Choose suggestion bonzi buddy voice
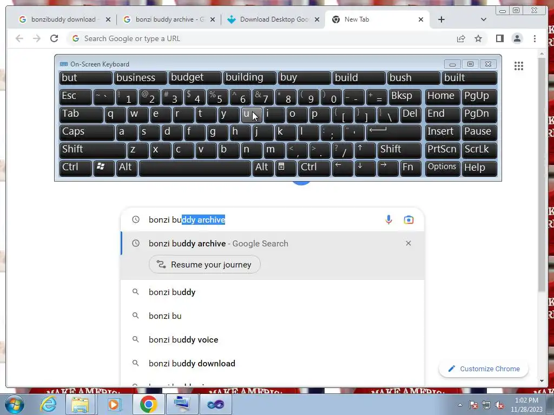This screenshot has height=415, width=554. tap(272, 339)
